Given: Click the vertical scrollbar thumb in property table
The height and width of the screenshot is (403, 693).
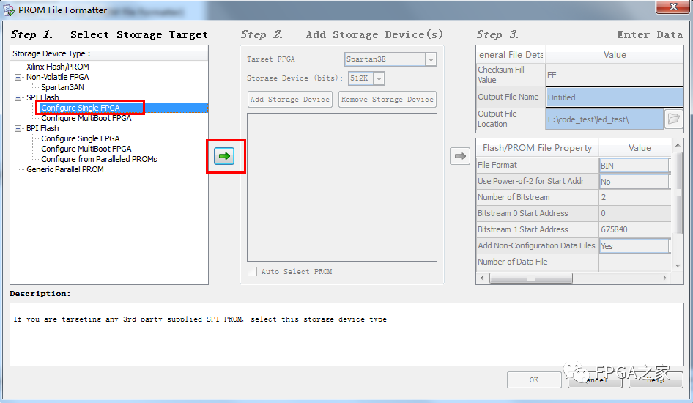Looking at the screenshot, I should point(677,193).
